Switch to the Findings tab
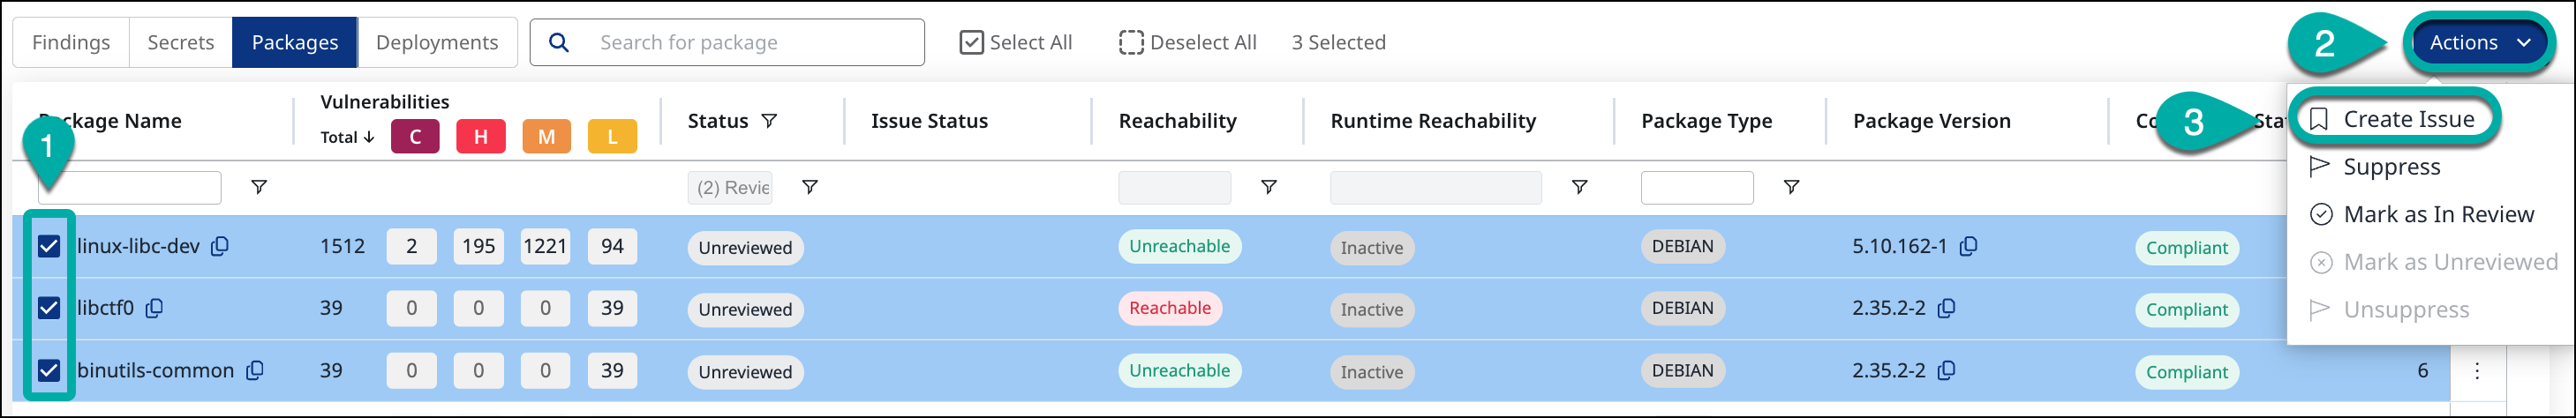 pyautogui.click(x=71, y=43)
